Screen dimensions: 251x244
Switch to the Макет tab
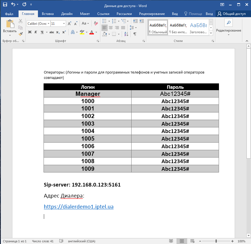point(85,14)
